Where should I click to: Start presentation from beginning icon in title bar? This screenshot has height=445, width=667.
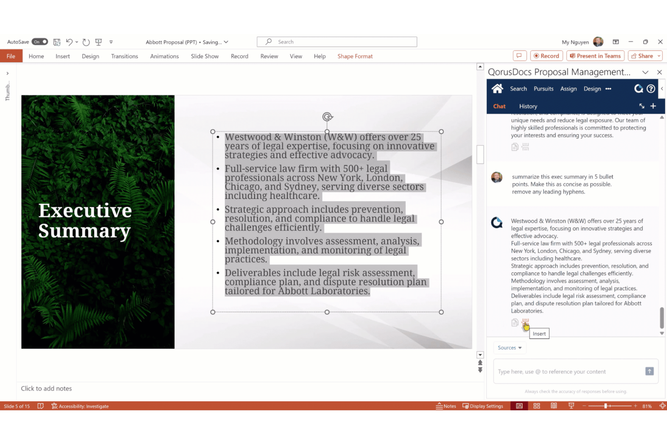[x=99, y=42]
